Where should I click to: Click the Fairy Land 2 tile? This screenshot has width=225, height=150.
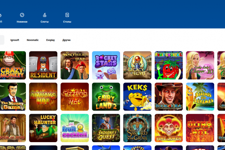[x=106, y=97]
